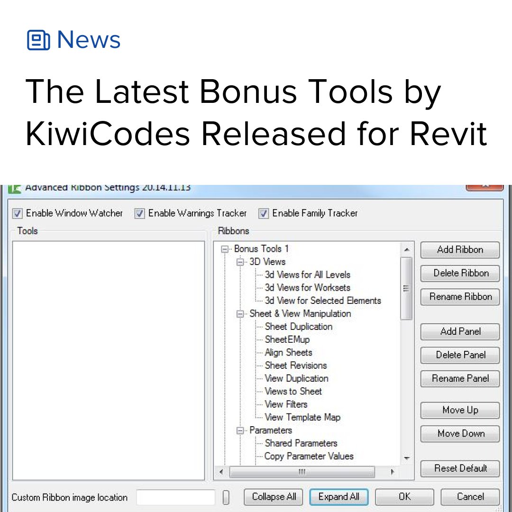
Task: Click tree vertical scrollbar up arrow
Action: [407, 250]
